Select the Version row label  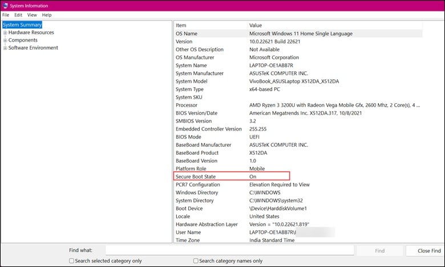point(184,42)
